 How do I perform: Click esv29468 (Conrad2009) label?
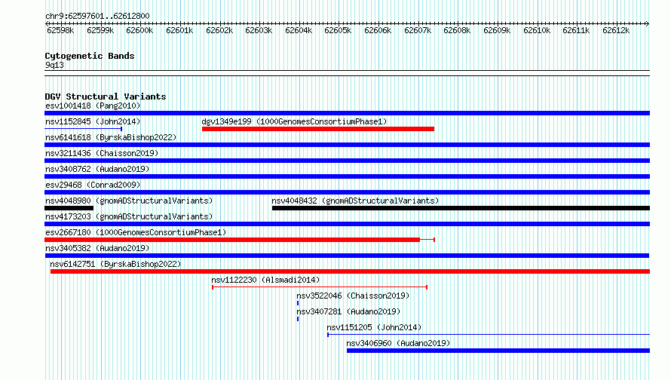coord(93,185)
